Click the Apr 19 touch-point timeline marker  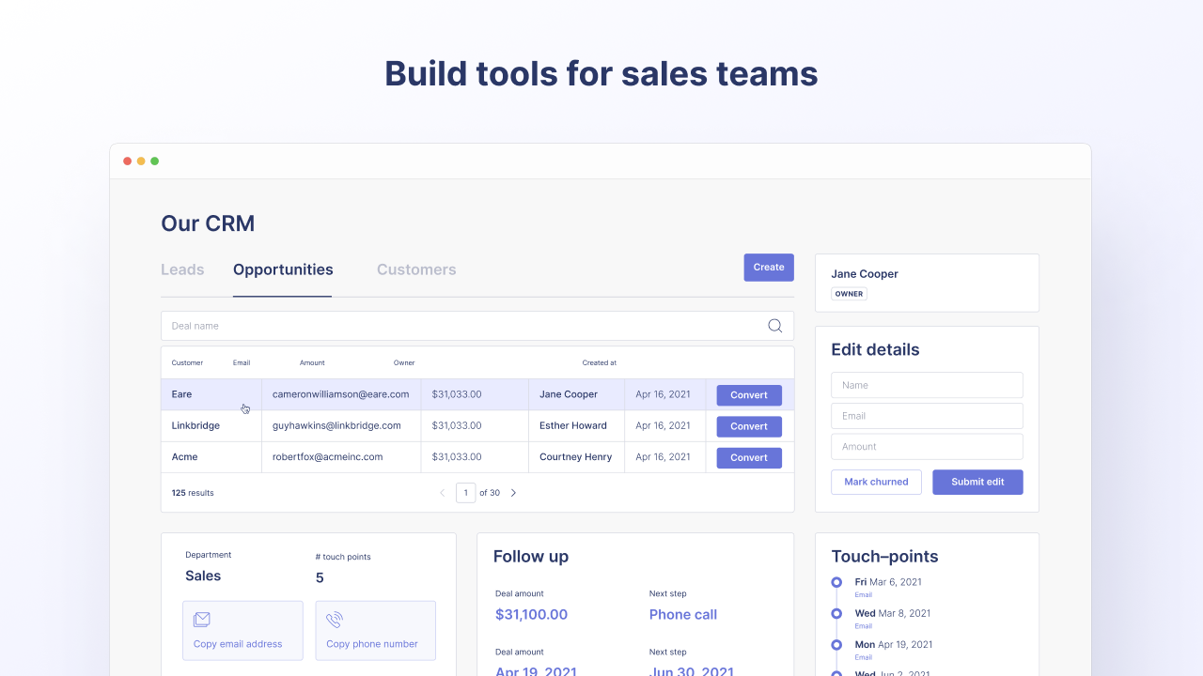(836, 645)
